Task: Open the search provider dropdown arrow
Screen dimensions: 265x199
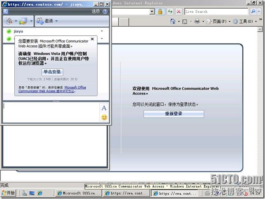Action: pos(259,12)
